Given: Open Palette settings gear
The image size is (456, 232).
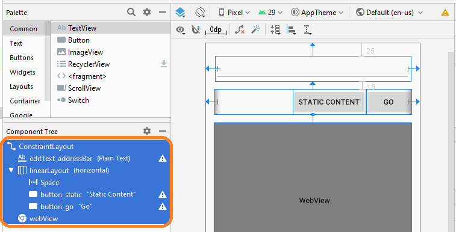Looking at the screenshot, I should (147, 12).
